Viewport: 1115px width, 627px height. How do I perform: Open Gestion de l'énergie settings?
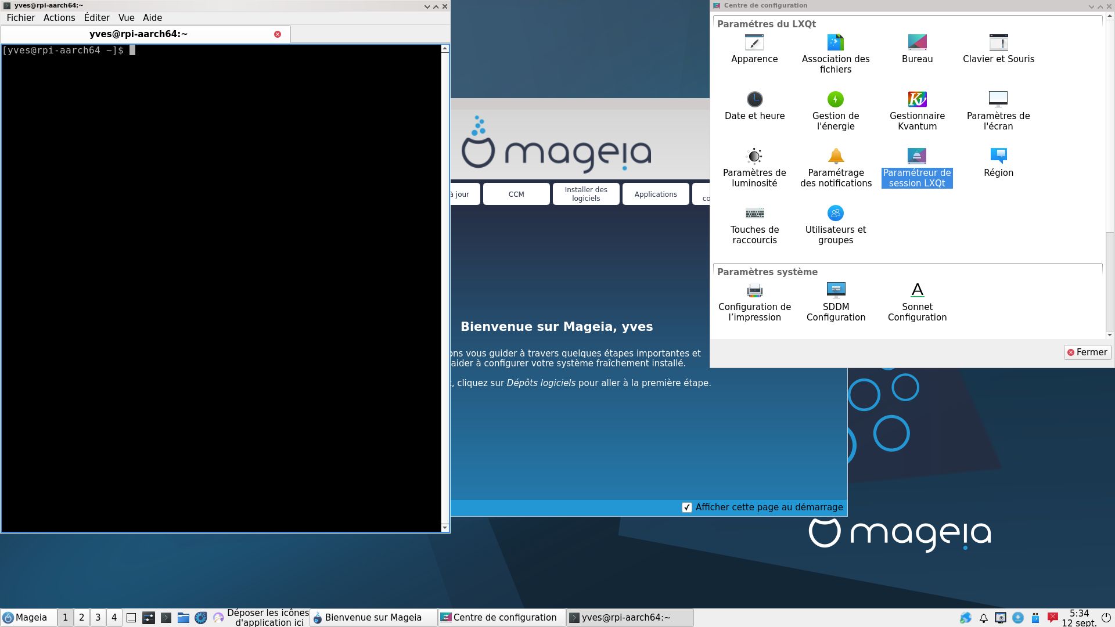[x=836, y=111]
